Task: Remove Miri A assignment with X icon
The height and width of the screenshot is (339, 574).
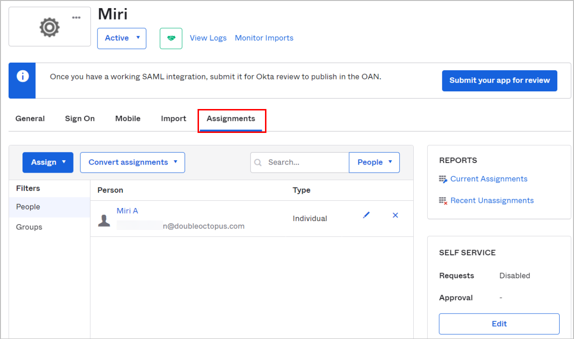Action: pyautogui.click(x=395, y=215)
